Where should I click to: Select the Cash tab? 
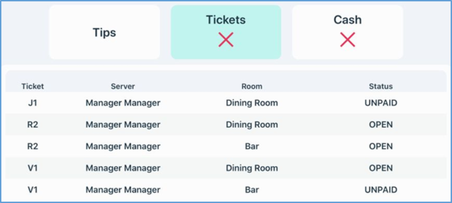pos(347,32)
